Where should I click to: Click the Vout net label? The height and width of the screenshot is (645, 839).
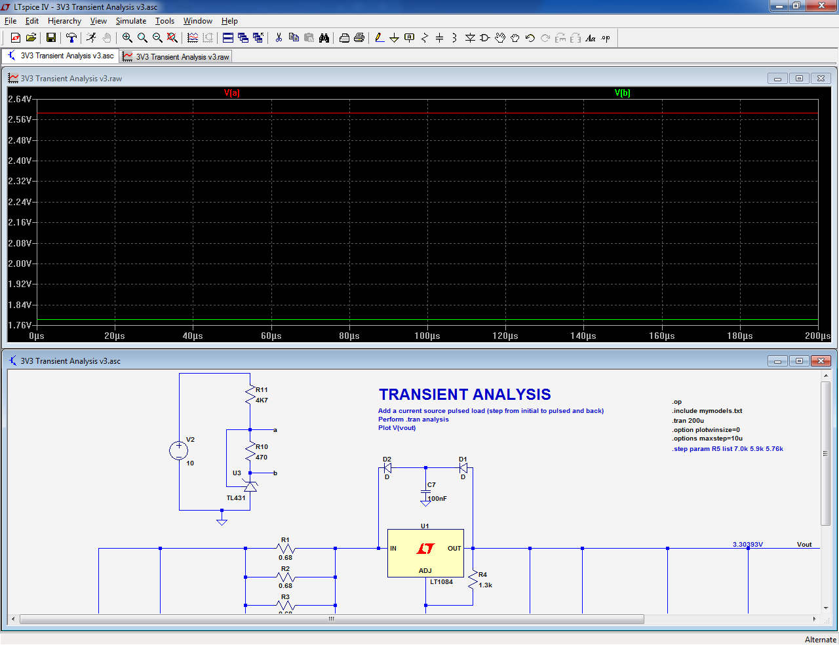(804, 545)
